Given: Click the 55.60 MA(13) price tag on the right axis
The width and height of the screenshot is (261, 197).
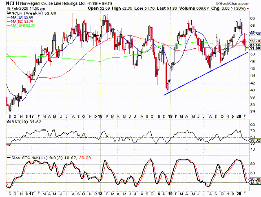Looking at the screenshot, I should coord(255,34).
